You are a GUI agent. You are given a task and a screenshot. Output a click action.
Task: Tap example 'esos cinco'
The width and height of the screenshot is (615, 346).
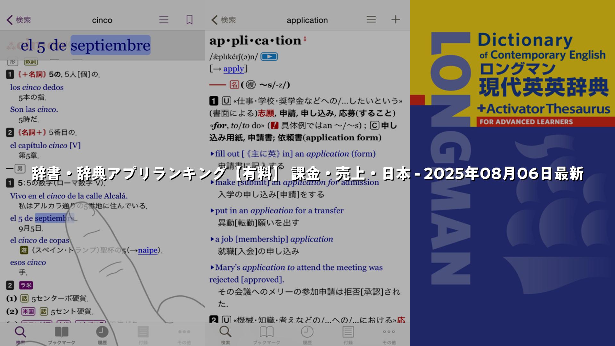(x=28, y=262)
